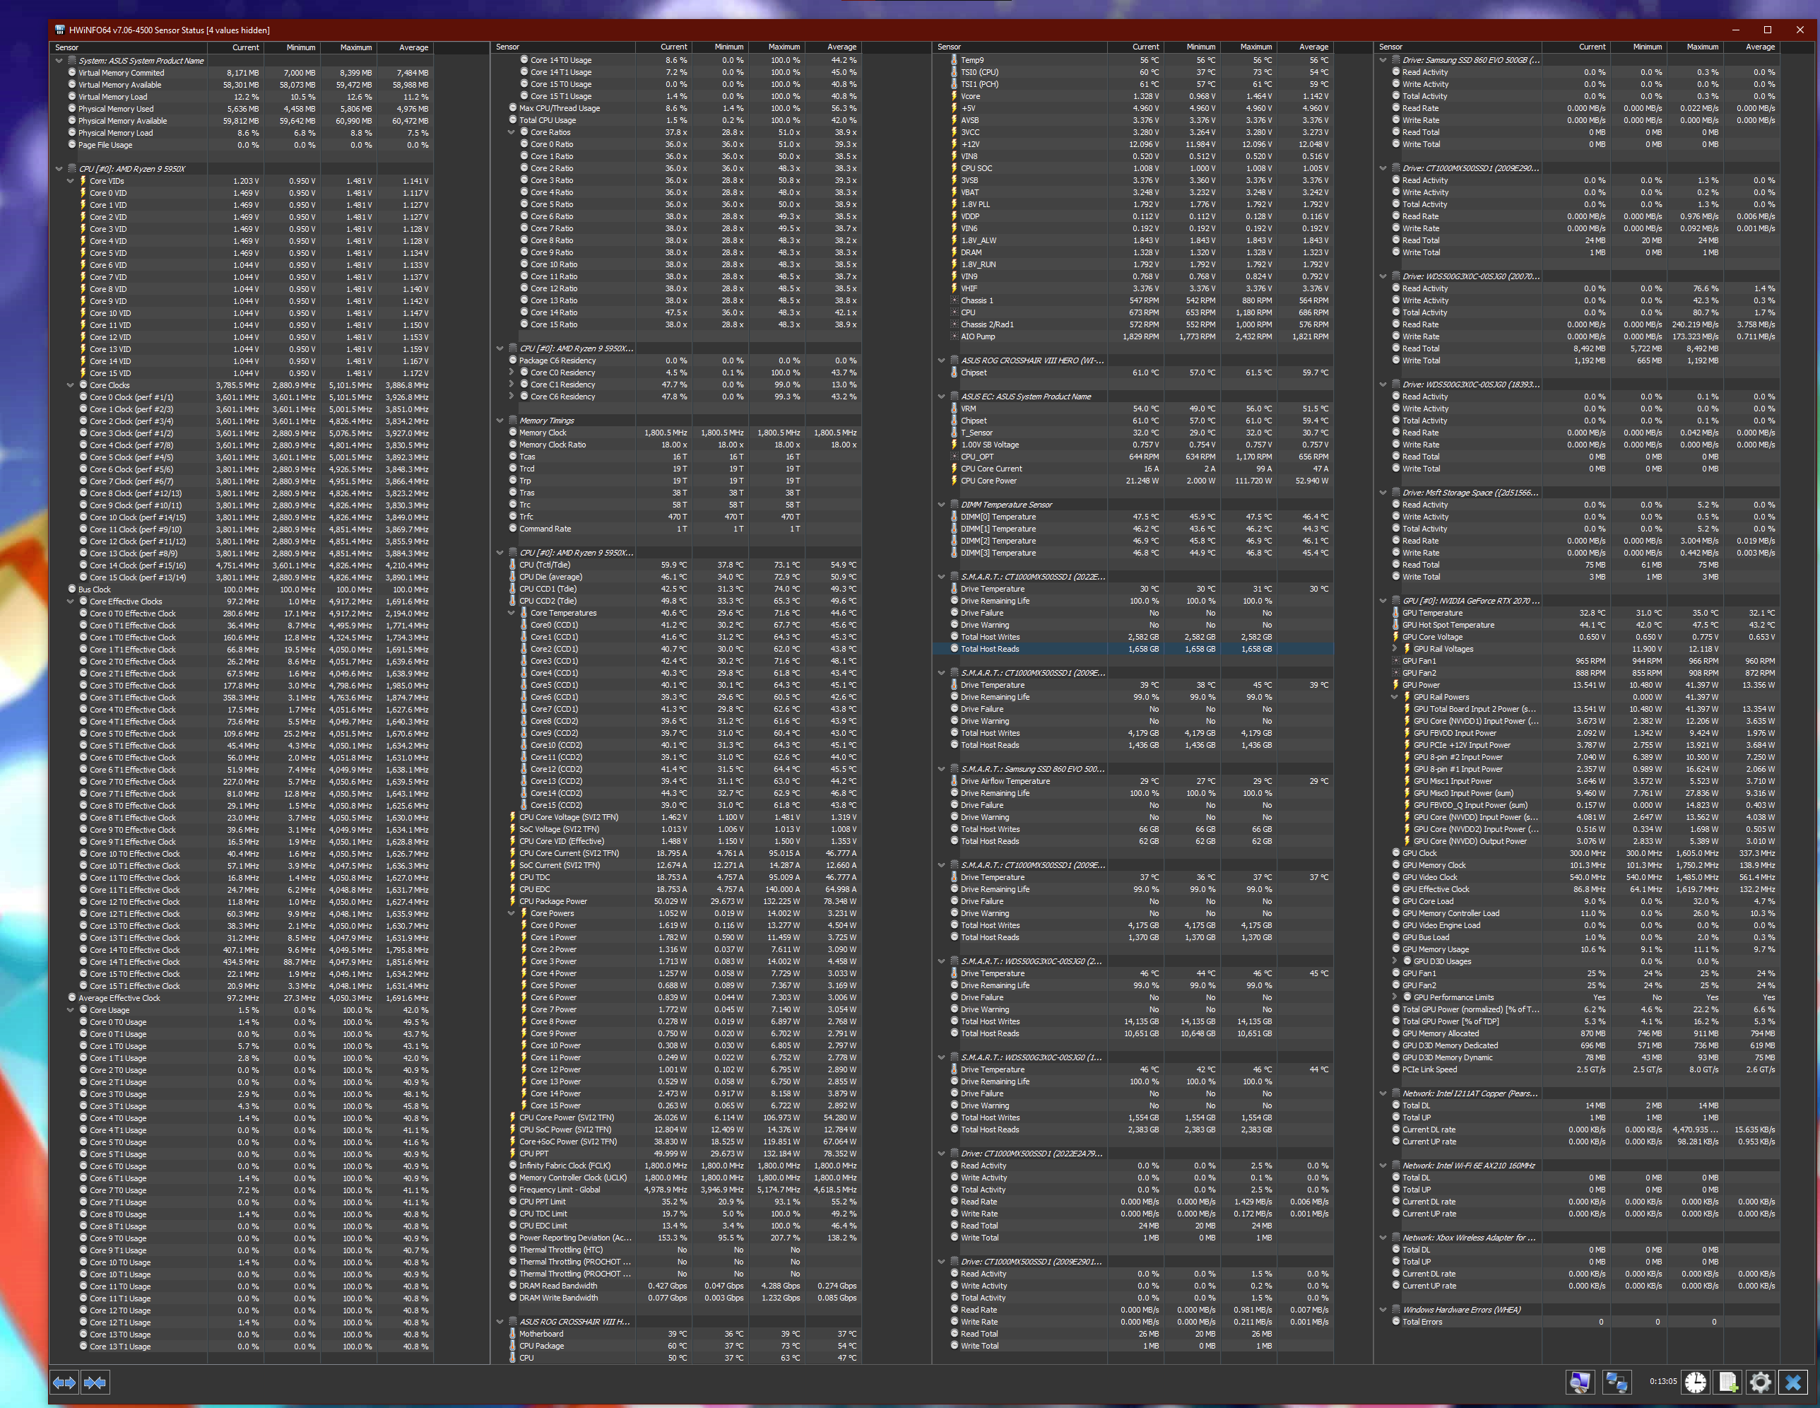Expand Core C0 Residency entry
Screen dimensions: 1820x1408
point(512,372)
